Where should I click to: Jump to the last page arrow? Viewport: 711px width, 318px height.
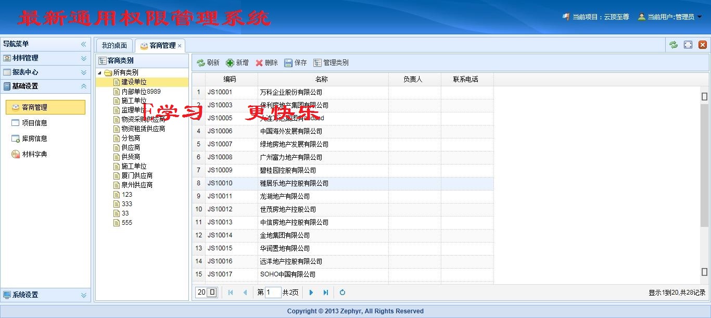[x=326, y=292]
